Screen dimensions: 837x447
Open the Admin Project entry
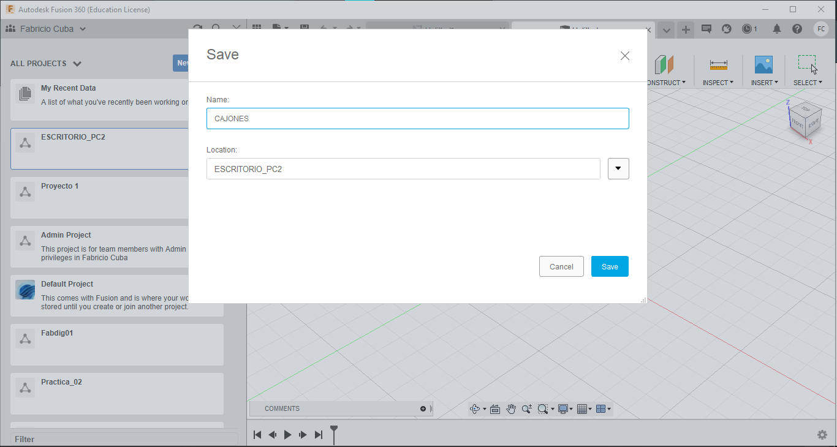(x=100, y=247)
